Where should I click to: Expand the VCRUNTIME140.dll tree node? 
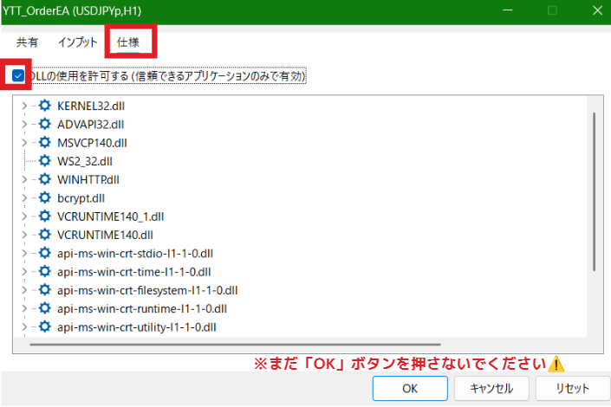(24, 235)
